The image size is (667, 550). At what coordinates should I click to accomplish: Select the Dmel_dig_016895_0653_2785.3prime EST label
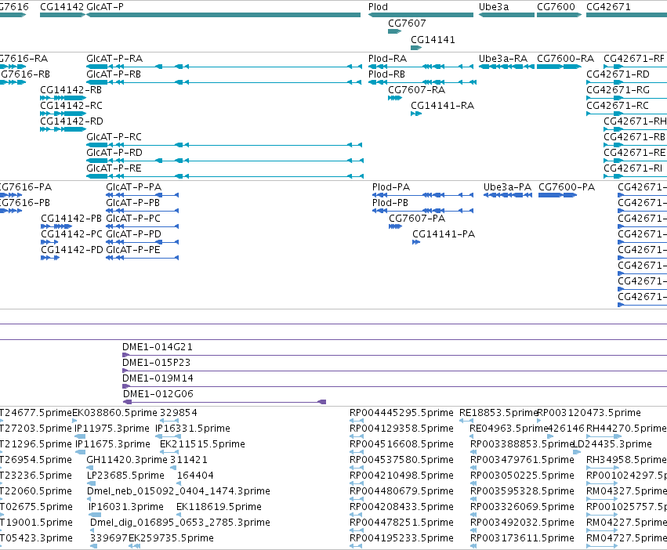pos(180,523)
